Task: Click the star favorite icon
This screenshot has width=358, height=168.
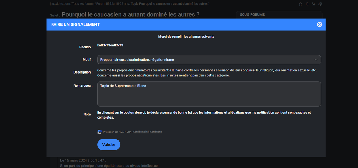Action: click(300, 4)
